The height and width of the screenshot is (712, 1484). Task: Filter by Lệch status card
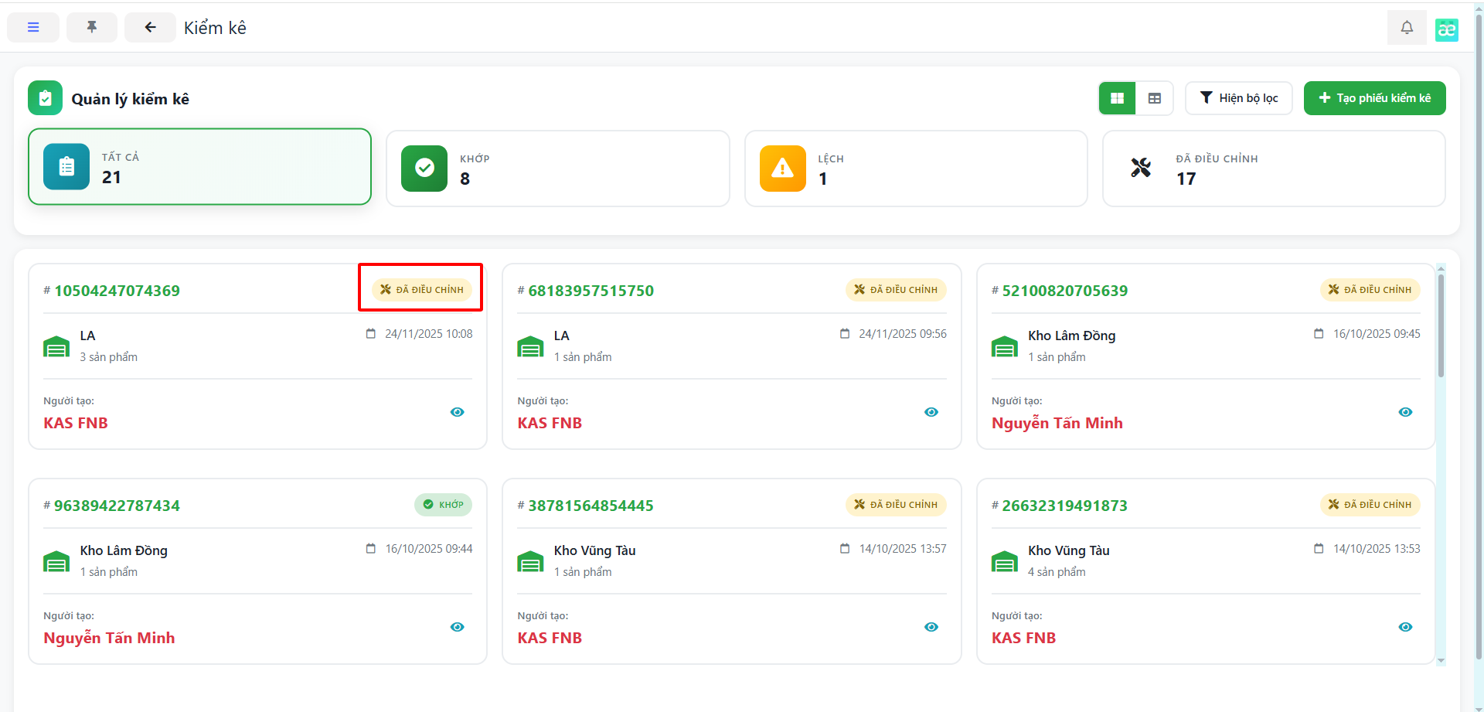(915, 169)
